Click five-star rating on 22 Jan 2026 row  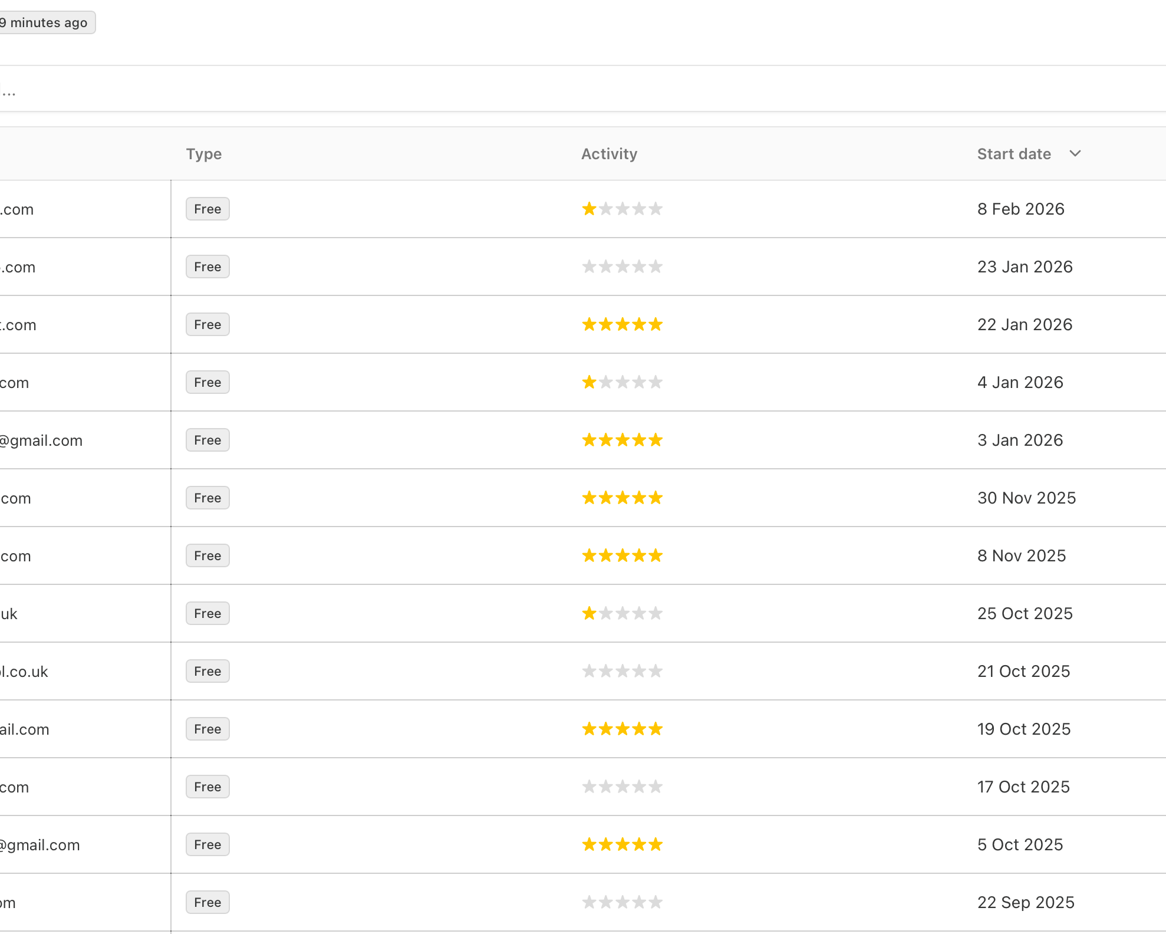[622, 325]
